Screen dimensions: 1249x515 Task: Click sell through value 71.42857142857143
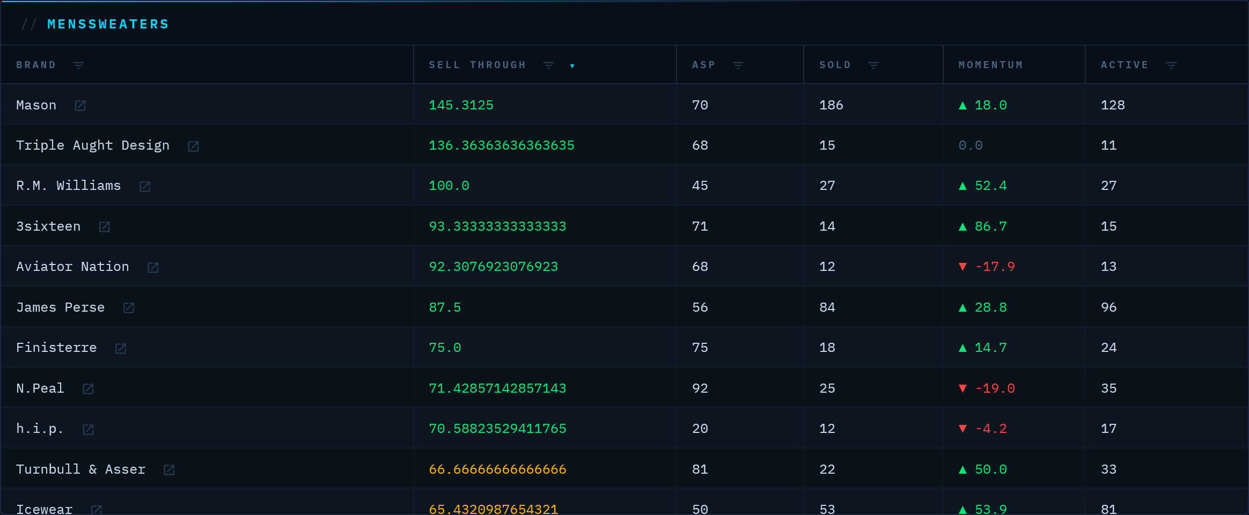click(x=497, y=388)
